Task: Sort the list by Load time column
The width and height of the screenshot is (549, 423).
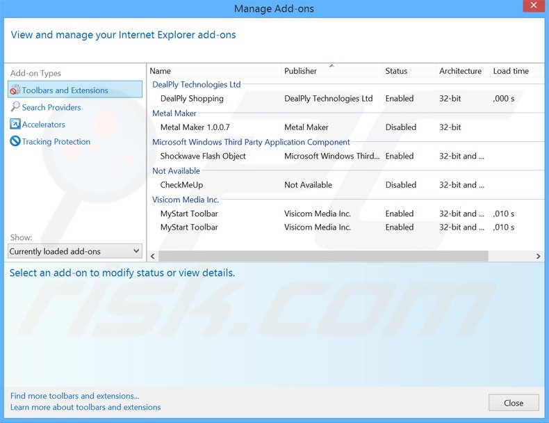Action: coord(511,71)
